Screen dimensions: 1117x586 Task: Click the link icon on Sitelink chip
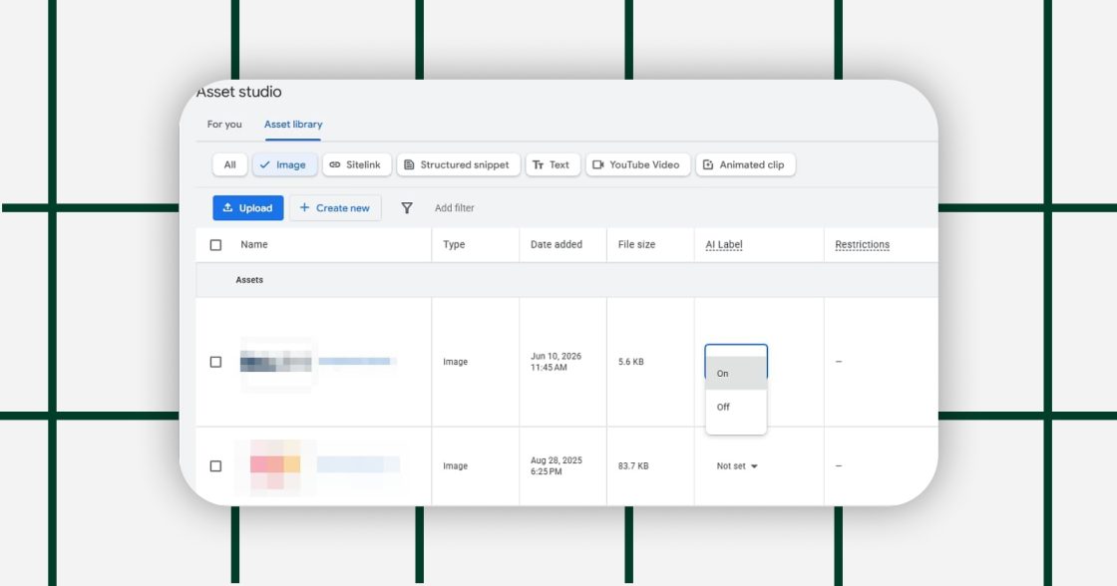point(335,164)
